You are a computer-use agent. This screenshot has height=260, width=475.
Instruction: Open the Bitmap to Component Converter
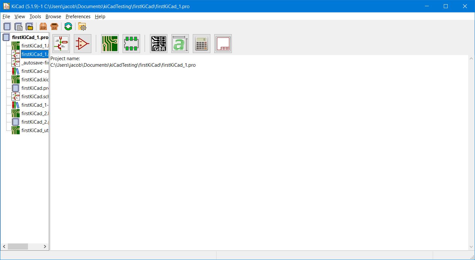click(x=180, y=44)
